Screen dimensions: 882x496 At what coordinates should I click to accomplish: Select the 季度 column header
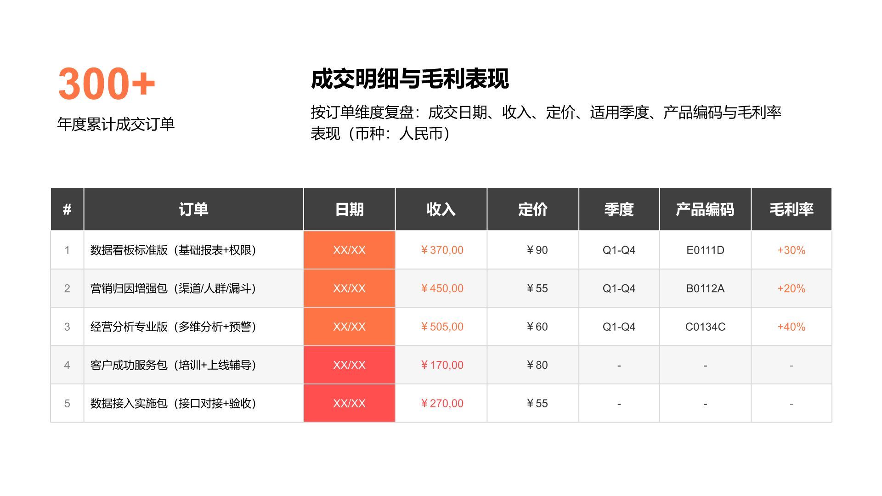point(619,209)
